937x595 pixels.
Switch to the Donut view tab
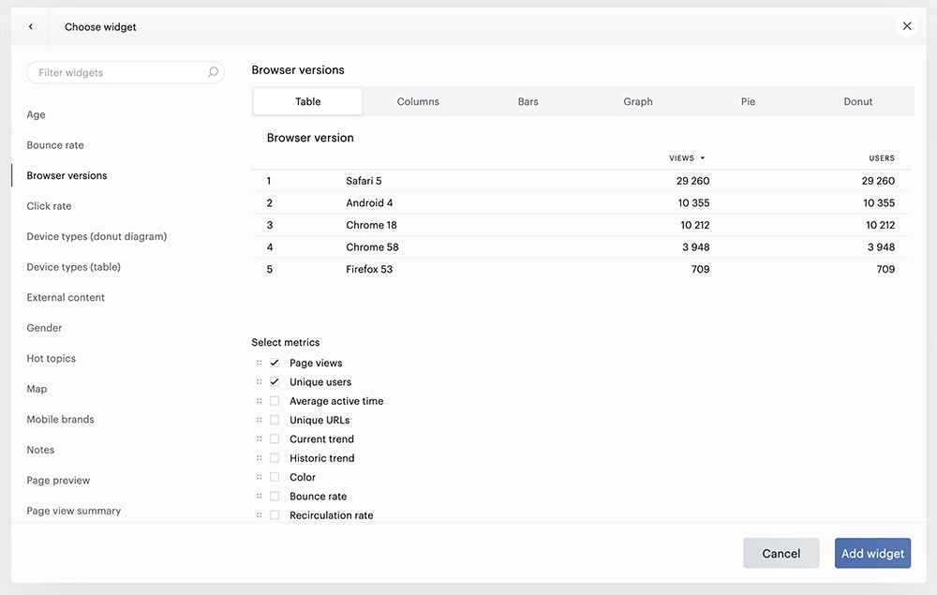pyautogui.click(x=857, y=101)
